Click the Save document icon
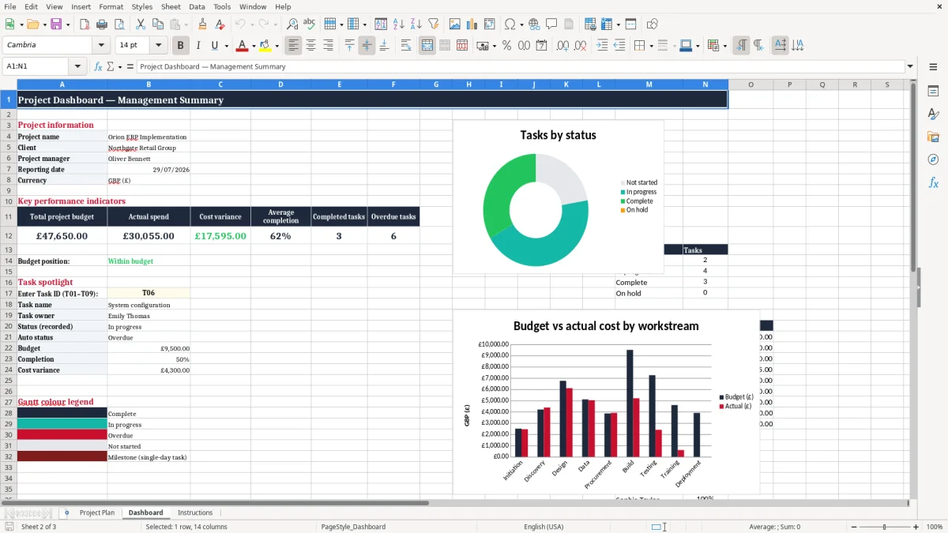The image size is (948, 533). point(56,24)
